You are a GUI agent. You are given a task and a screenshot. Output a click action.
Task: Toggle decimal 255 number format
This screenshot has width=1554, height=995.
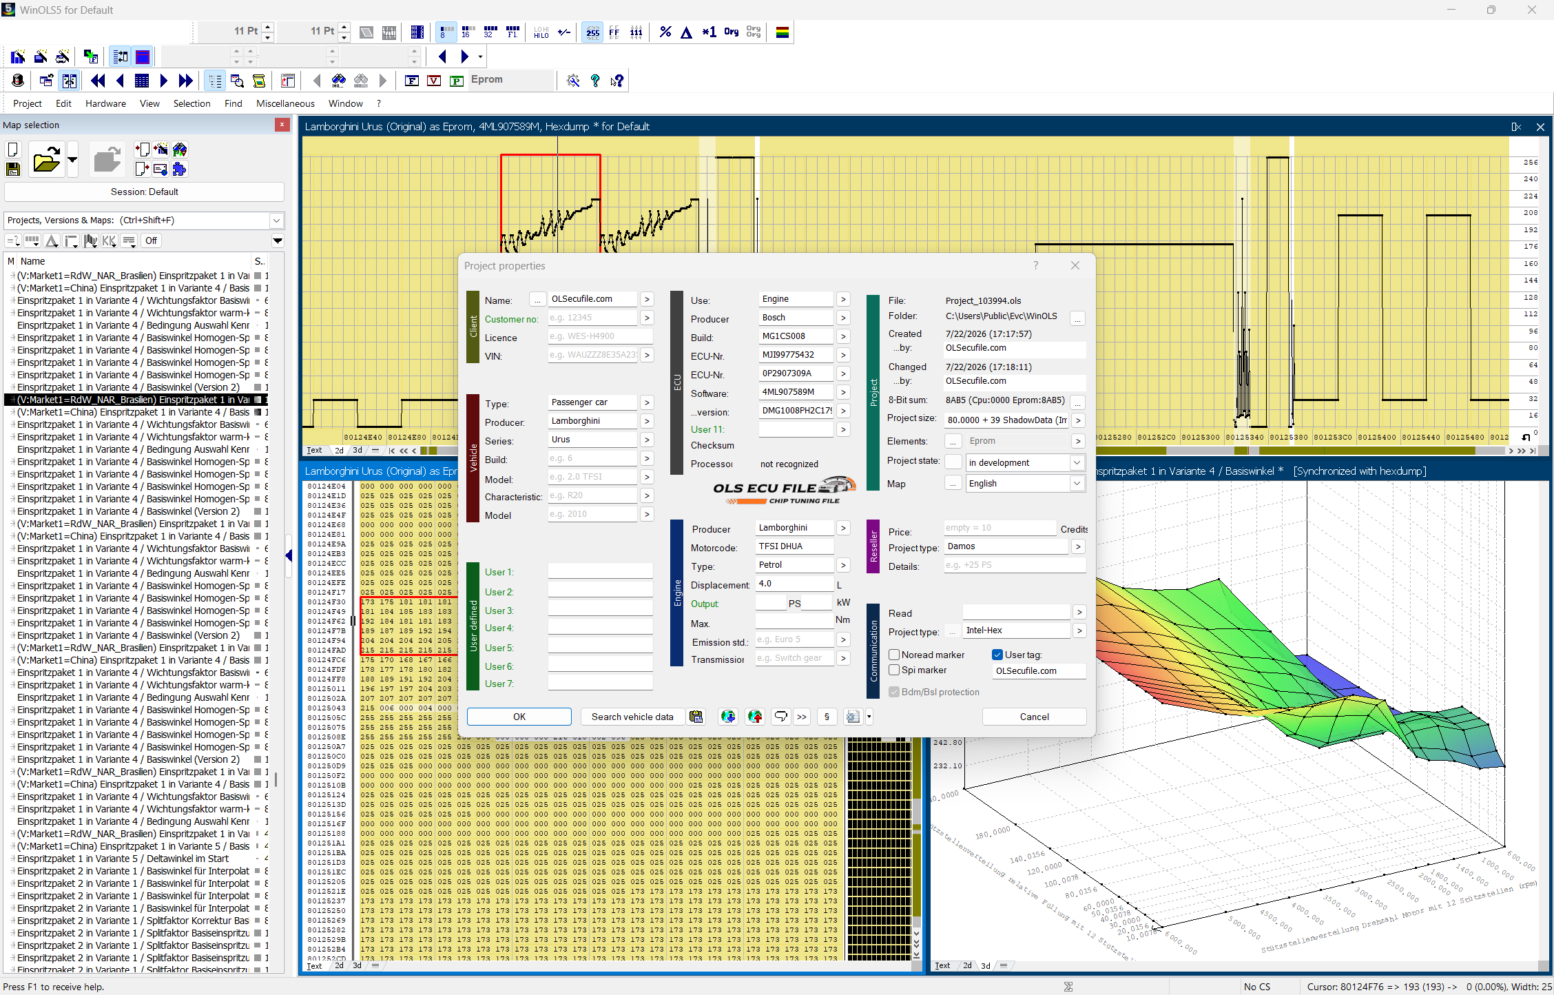592,32
